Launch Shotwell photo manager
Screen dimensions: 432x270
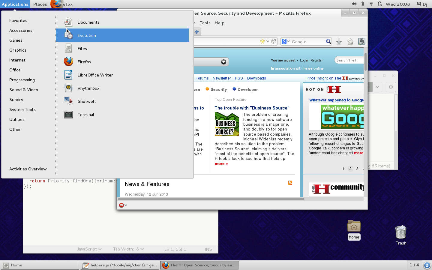[86, 101]
